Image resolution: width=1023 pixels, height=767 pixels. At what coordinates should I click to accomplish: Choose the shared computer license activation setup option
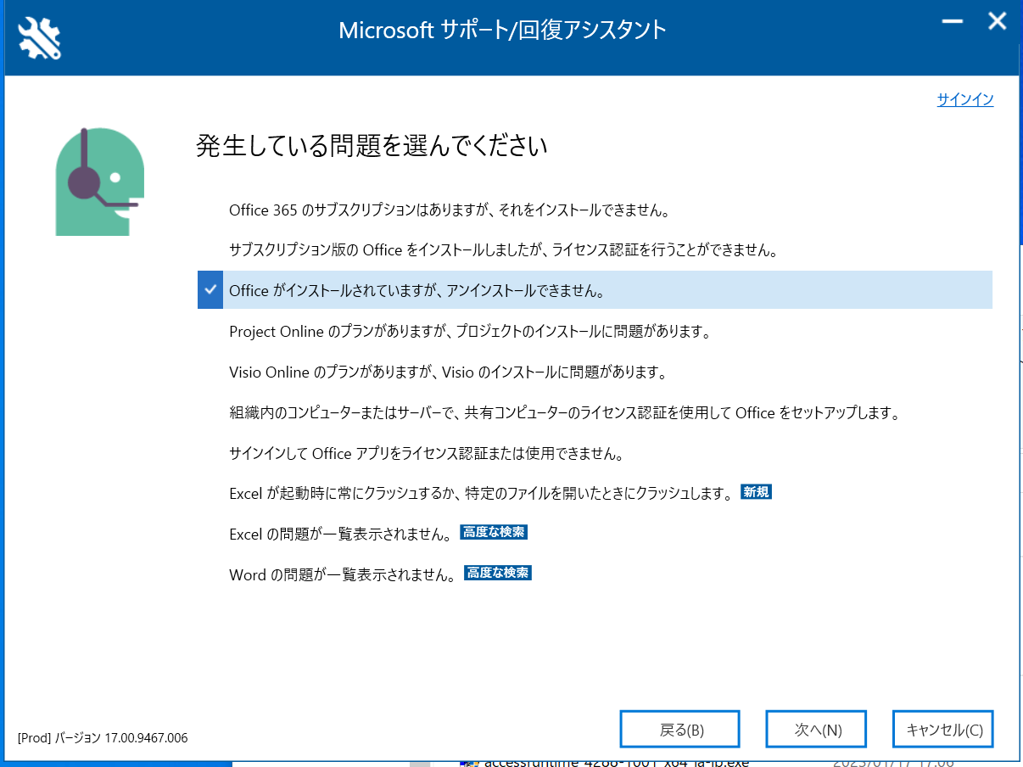point(563,413)
